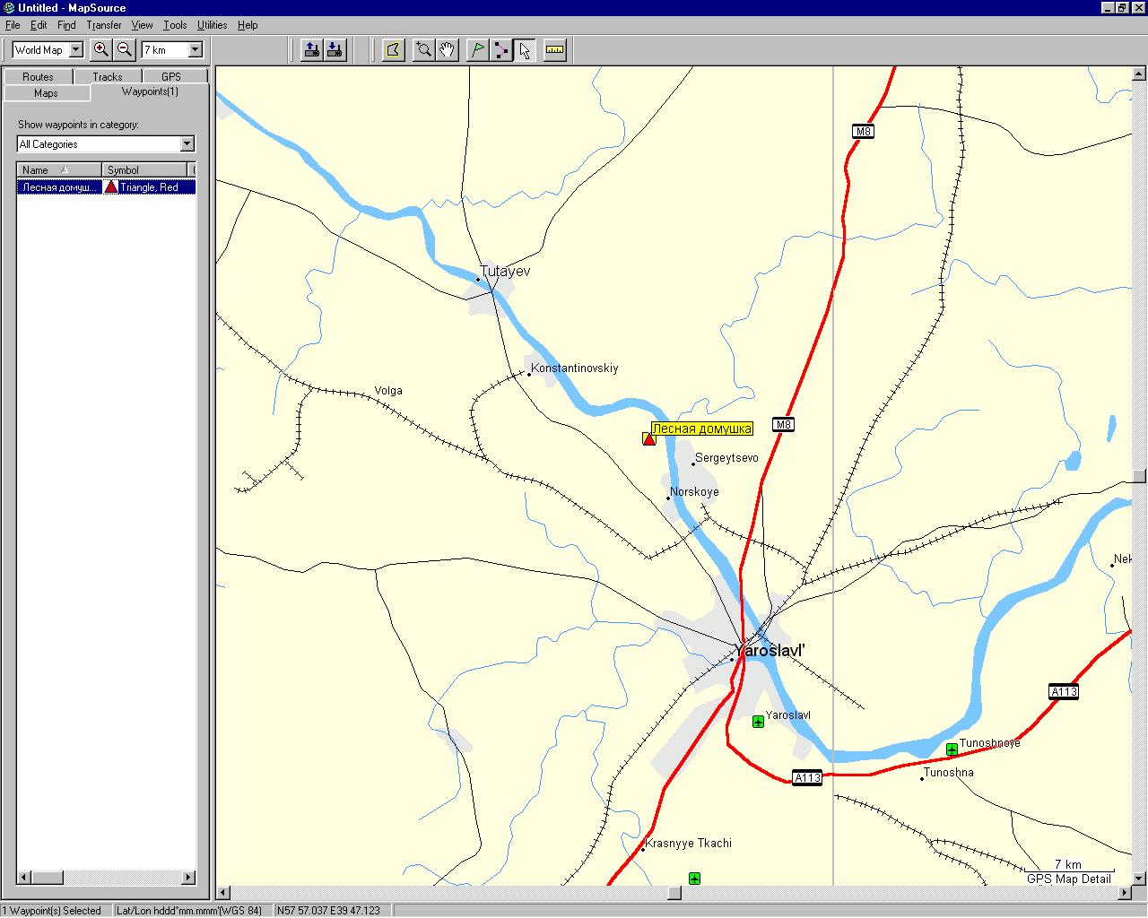This screenshot has height=918, width=1148.
Task: Switch to the GPS tab
Action: coord(171,77)
